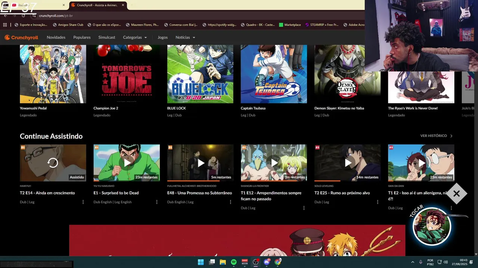Open the Esporte e Inovação bookmark
The height and width of the screenshot is (268, 478).
pyautogui.click(x=31, y=25)
